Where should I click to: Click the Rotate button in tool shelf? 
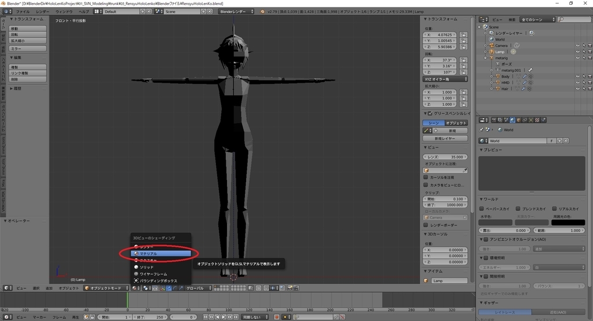tap(28, 34)
